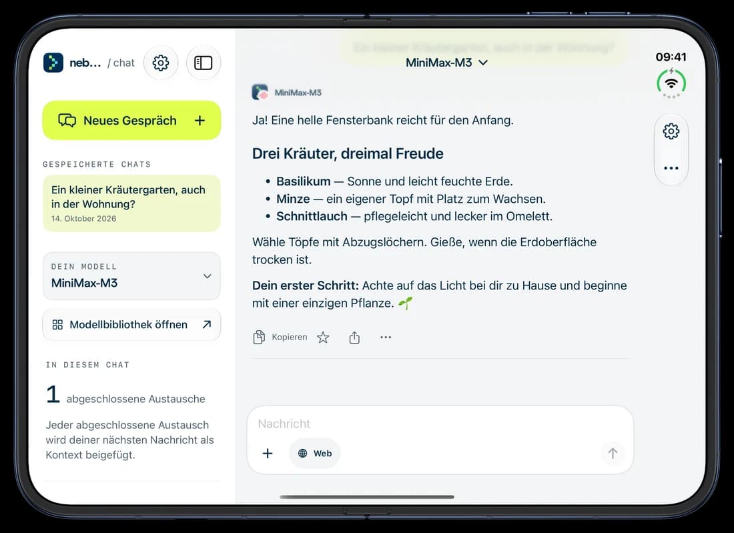This screenshot has width=734, height=533.
Task: Copy the response with Kopieren
Action: tap(280, 337)
